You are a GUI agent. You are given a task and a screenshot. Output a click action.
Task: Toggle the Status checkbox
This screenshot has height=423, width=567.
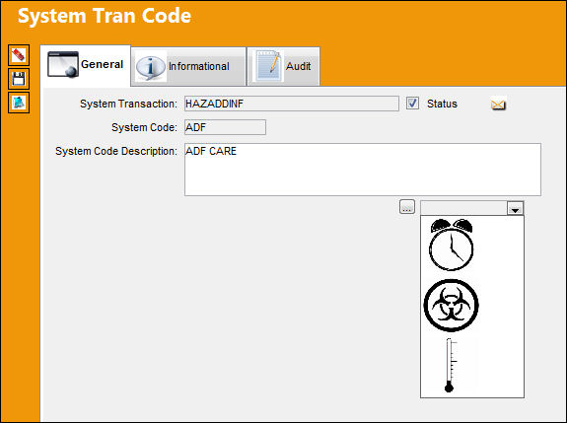412,104
